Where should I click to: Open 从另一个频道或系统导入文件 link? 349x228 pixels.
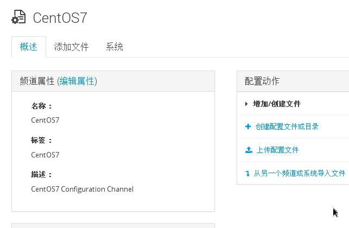pyautogui.click(x=300, y=173)
